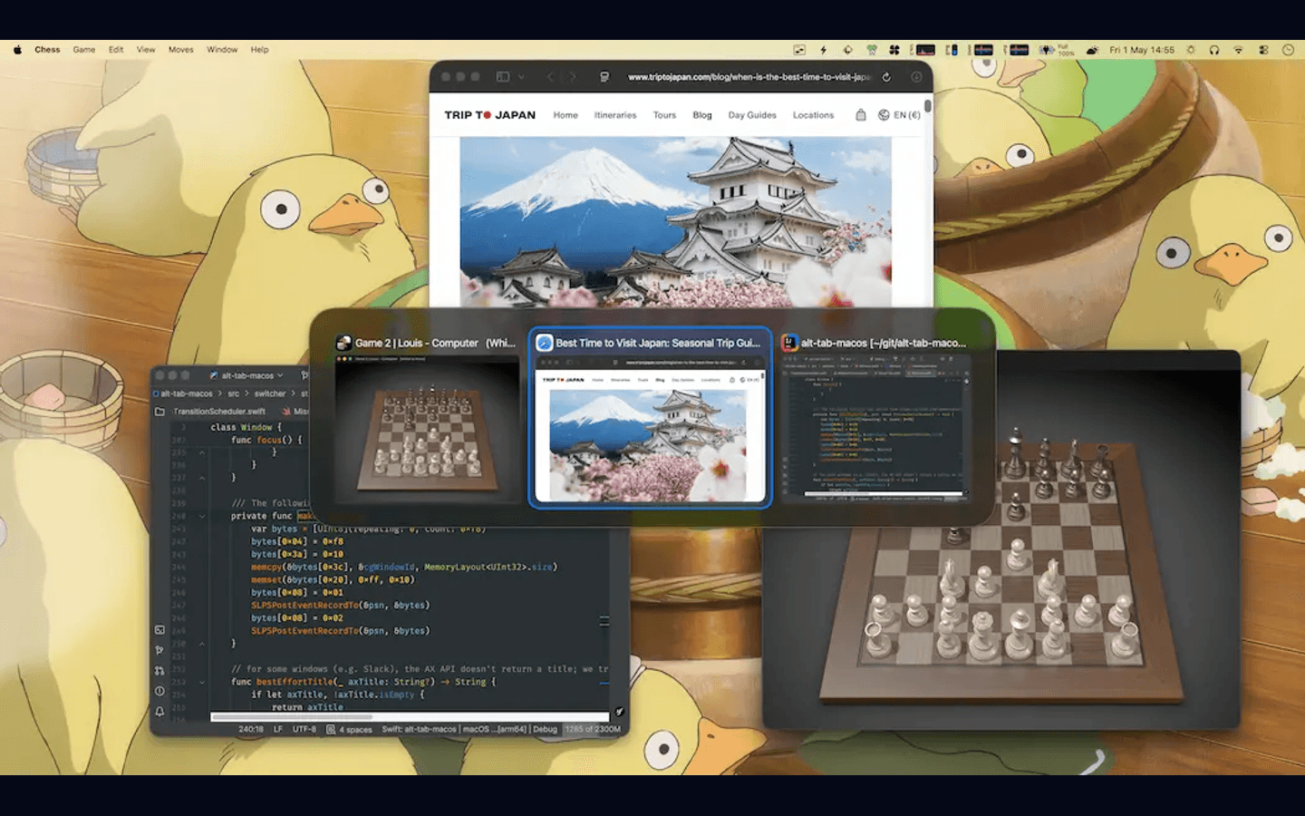Collapse the bestEffortTitle fold arrow at line 253

point(202,682)
